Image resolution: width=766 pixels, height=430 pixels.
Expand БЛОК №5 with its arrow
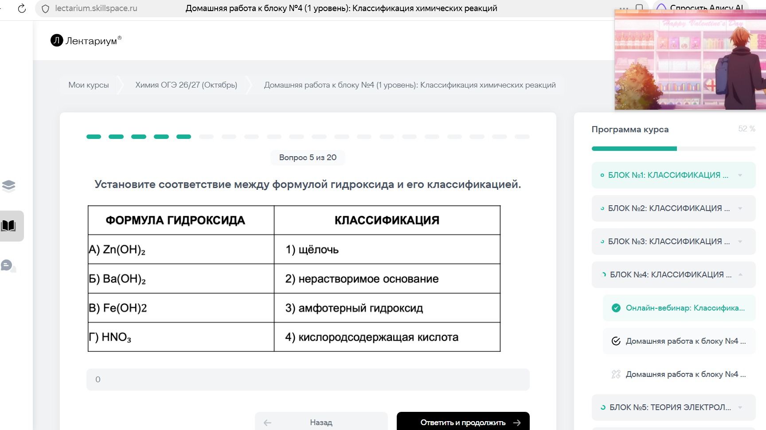click(x=740, y=407)
